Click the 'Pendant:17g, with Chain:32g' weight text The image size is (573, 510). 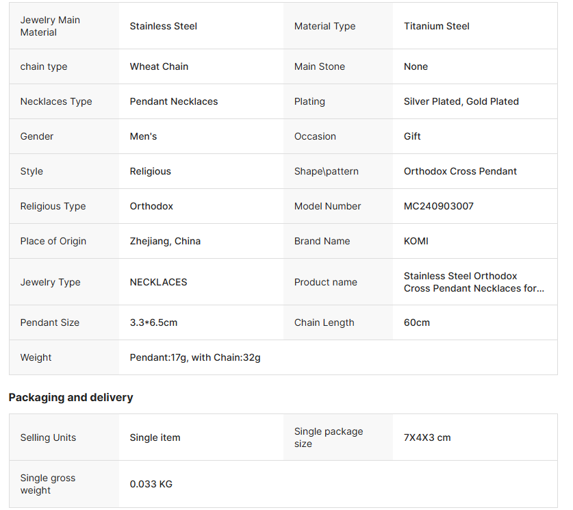[x=195, y=357]
